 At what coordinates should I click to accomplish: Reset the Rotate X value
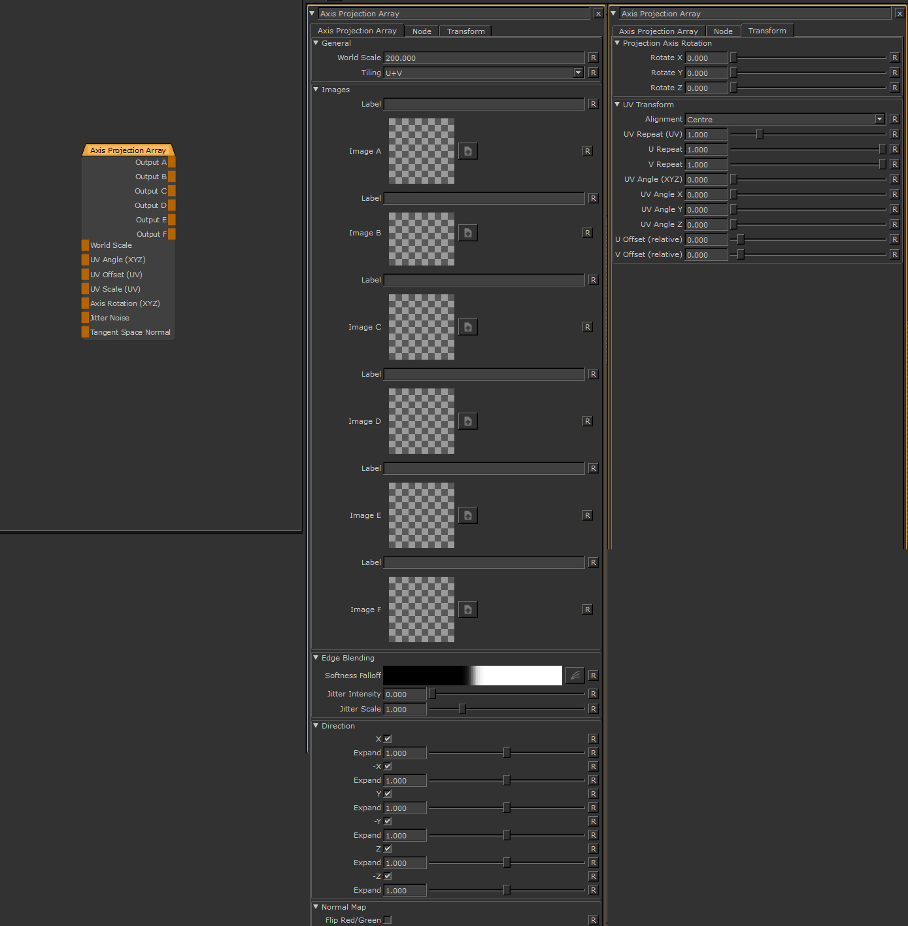894,58
